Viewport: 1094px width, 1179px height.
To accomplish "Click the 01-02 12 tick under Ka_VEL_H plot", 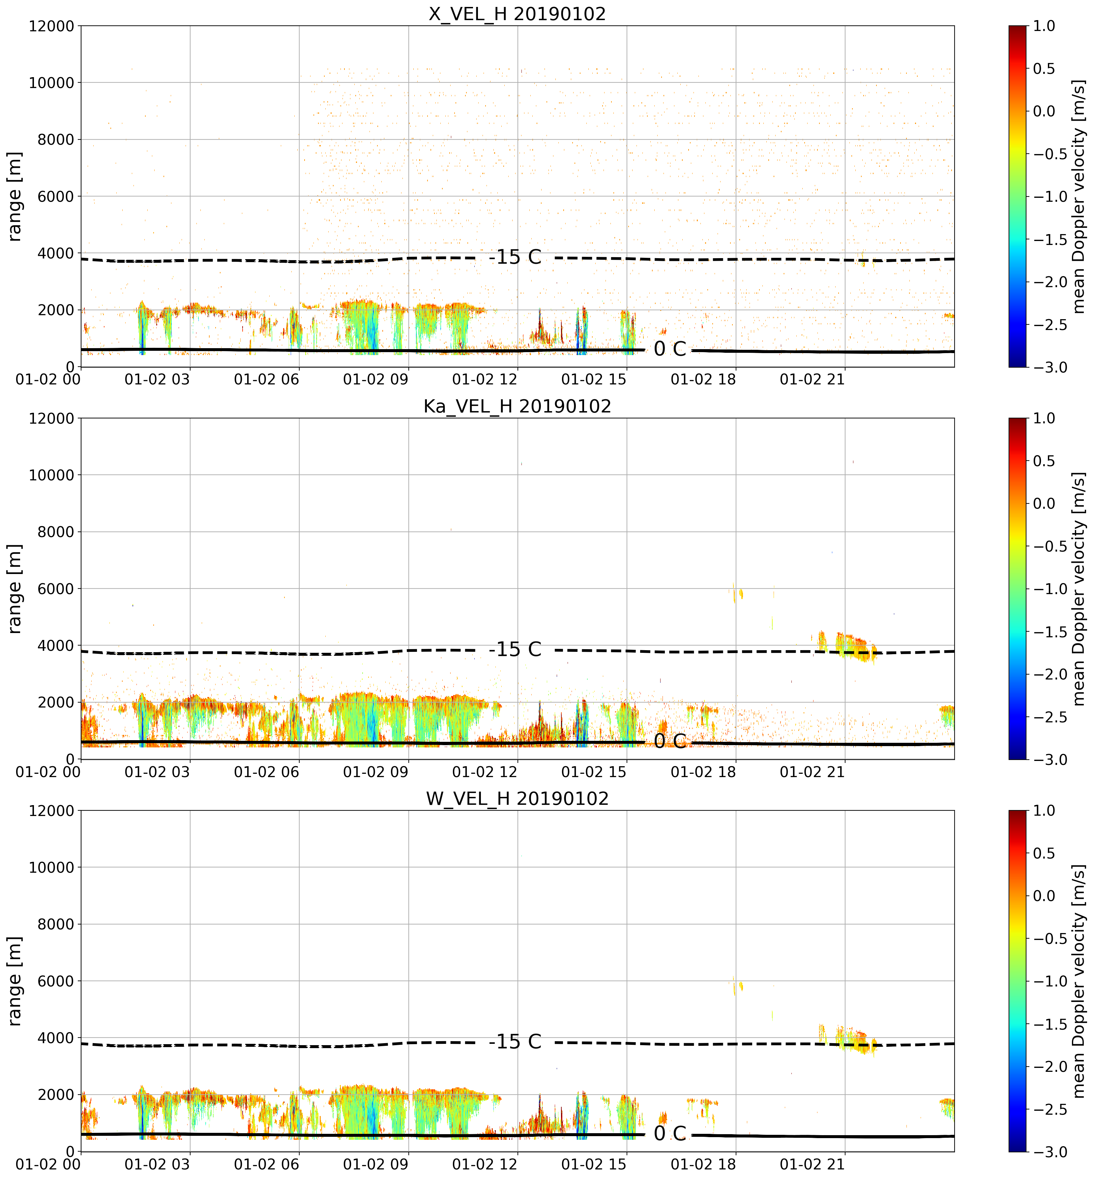I will click(485, 772).
